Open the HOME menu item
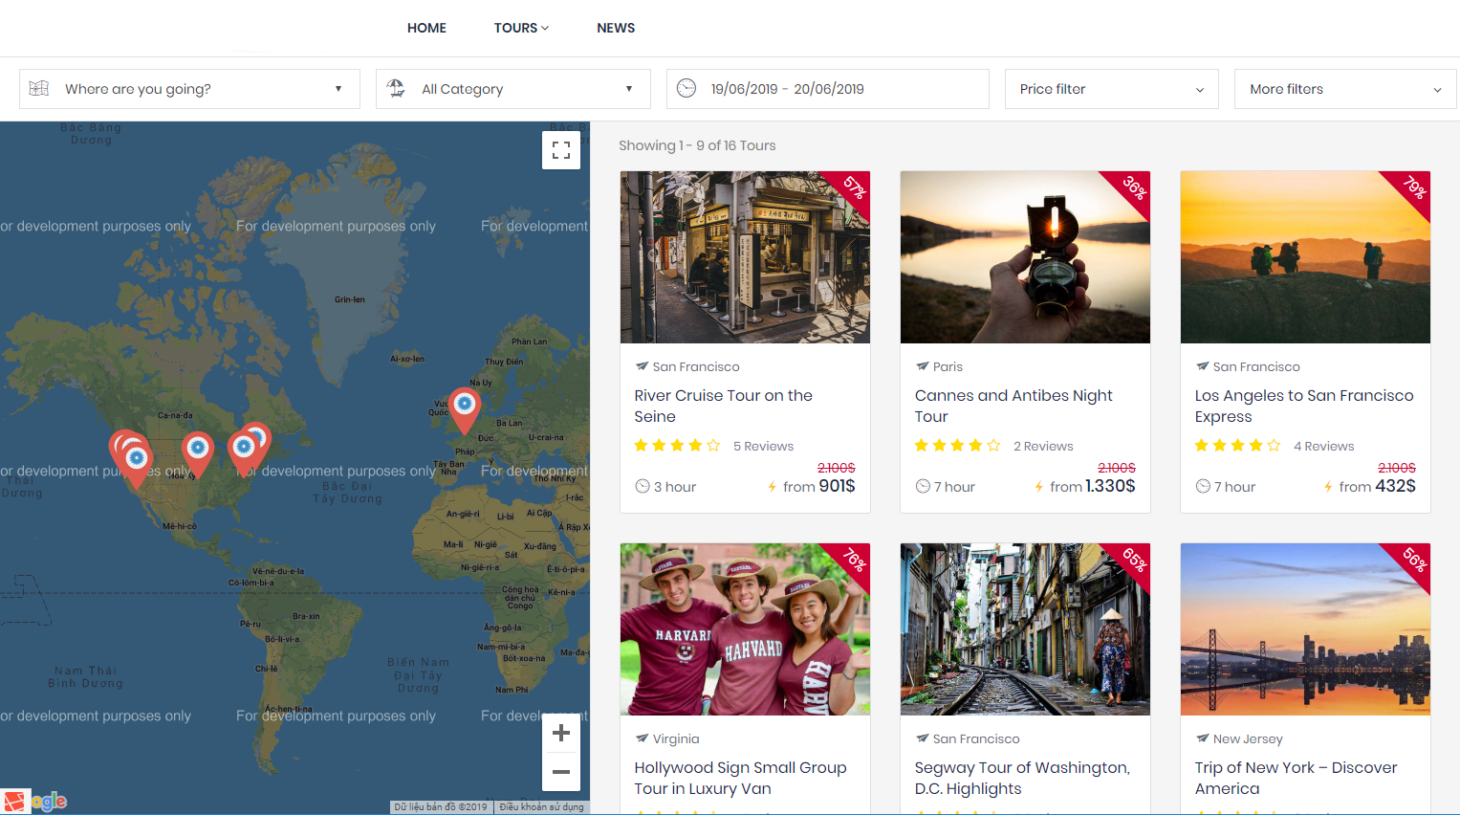This screenshot has height=815, width=1460. (x=426, y=28)
